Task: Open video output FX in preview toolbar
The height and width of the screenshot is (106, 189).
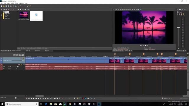Action: (118, 10)
